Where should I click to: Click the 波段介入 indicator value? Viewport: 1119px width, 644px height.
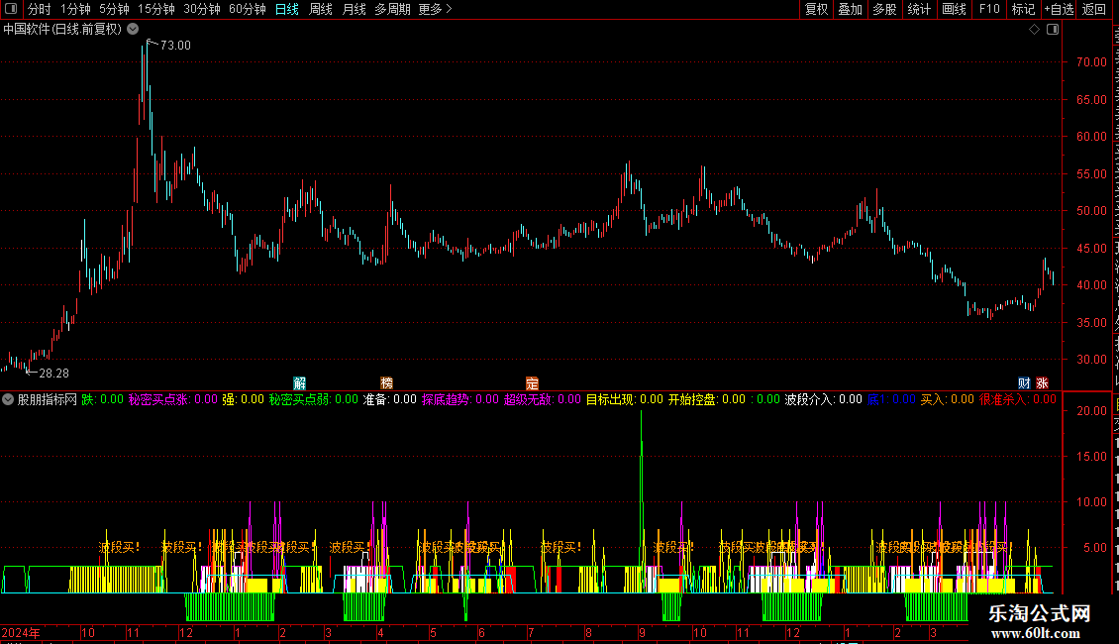824,400
